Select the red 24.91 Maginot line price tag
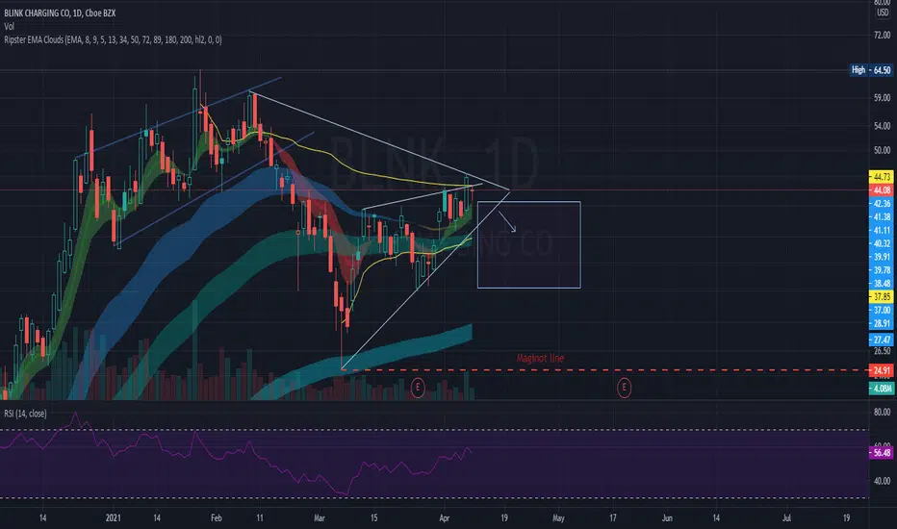This screenshot has width=897, height=529. click(881, 370)
